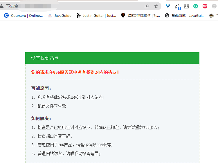
Task: Open the Justin Guitar bookmark
Action: [96, 15]
